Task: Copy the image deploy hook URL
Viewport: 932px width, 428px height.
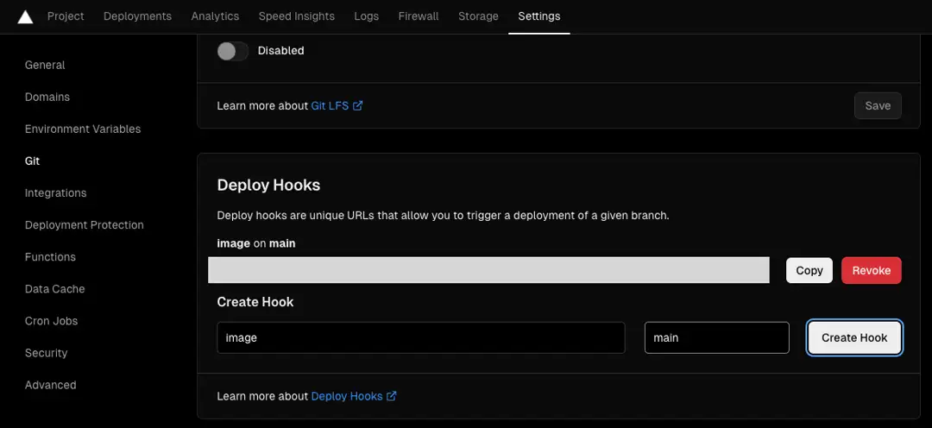Action: (809, 270)
